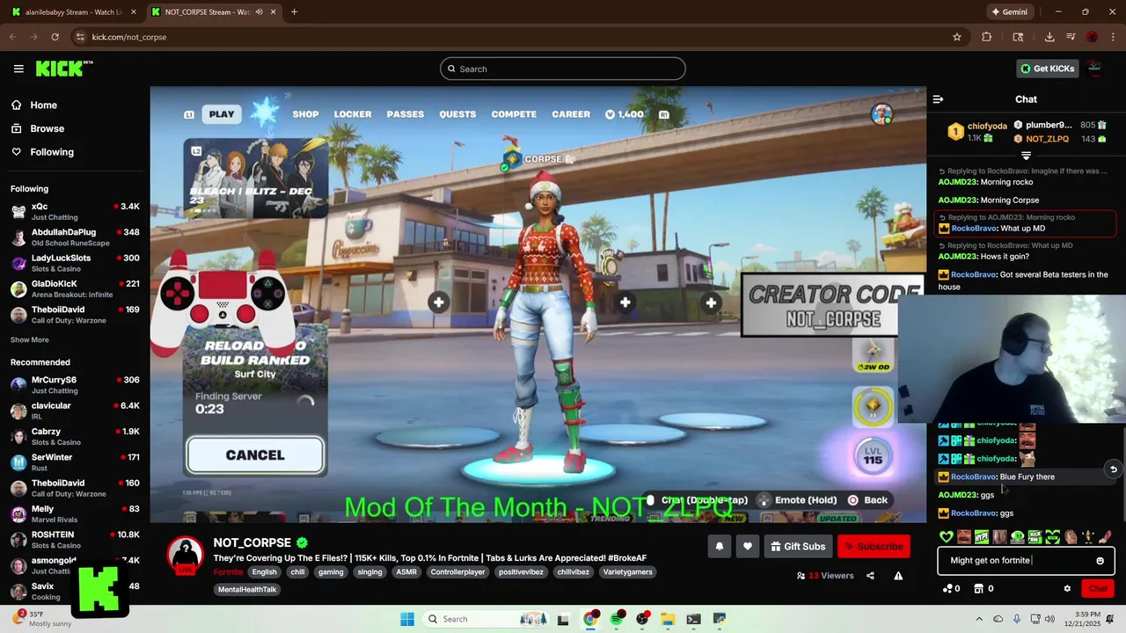Open browser extensions puzzle icon
Screen dimensions: 1126x633
(986, 37)
